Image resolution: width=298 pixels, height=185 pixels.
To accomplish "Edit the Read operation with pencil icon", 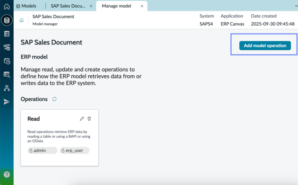I will (82, 119).
